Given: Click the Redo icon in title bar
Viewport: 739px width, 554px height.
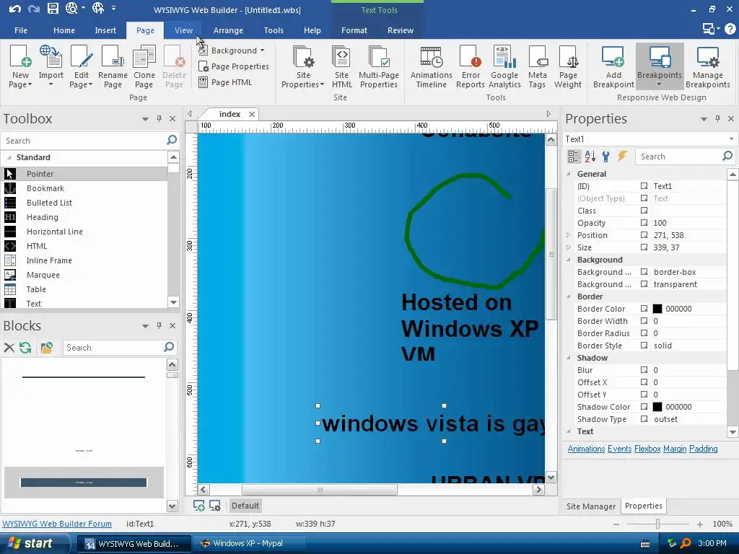Looking at the screenshot, I should (x=34, y=9).
